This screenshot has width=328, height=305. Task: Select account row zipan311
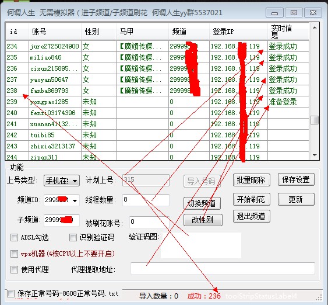coord(157,157)
